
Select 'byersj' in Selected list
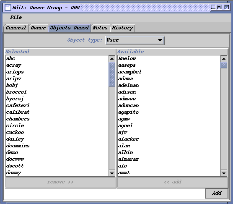tap(57, 99)
